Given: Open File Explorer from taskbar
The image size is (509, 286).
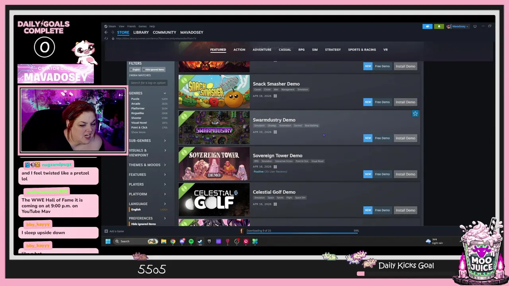Looking at the screenshot, I should click(x=163, y=241).
